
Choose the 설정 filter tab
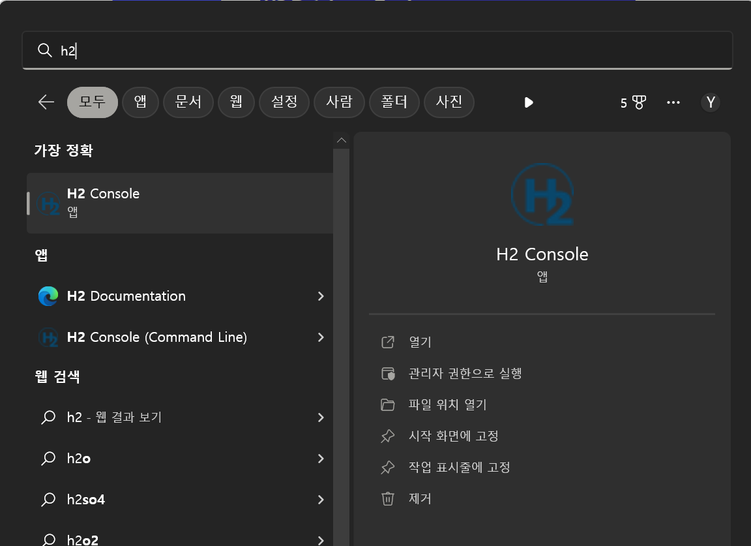tap(284, 102)
